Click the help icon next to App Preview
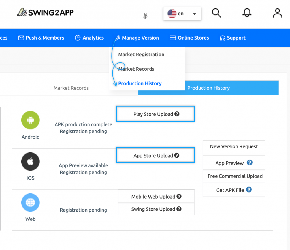290x250 pixels. [x=249, y=162]
